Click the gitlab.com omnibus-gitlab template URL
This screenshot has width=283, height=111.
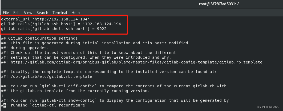point(136,62)
